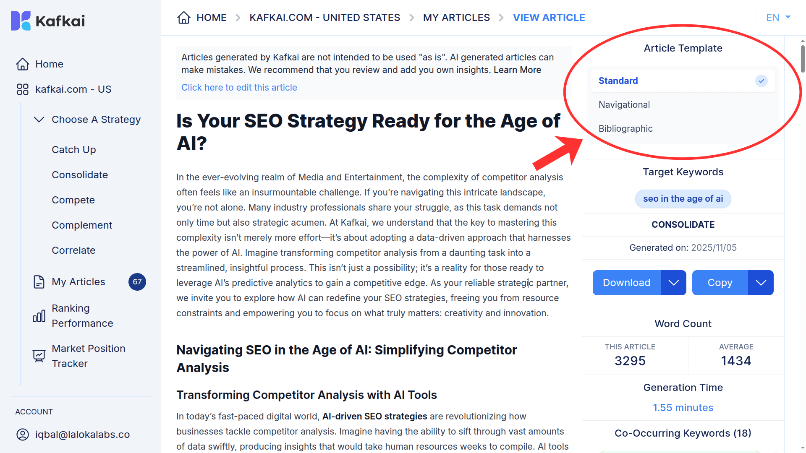Select the Bibliographic template option
Image resolution: width=806 pixels, height=453 pixels.
click(625, 128)
